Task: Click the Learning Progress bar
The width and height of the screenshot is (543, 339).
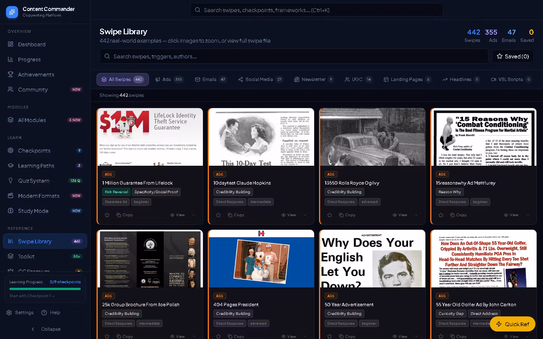Action: coord(45,289)
